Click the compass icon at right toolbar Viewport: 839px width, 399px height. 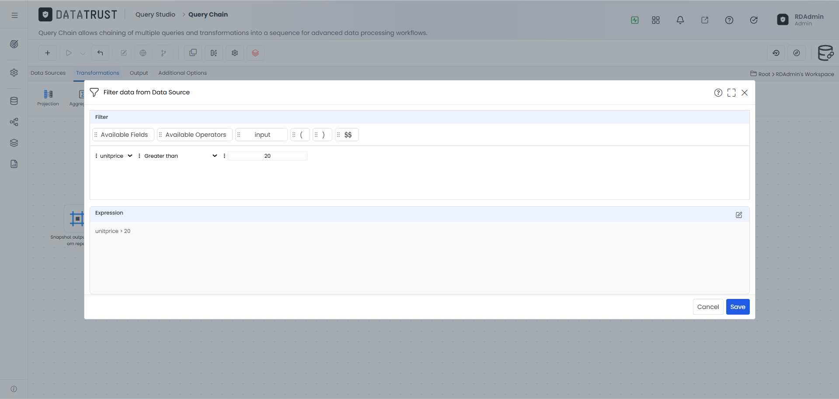pos(797,53)
